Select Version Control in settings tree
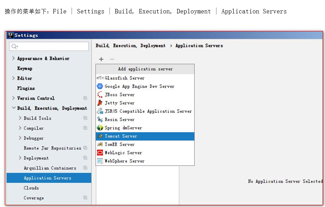The width and height of the screenshot is (325, 207). pos(36,98)
